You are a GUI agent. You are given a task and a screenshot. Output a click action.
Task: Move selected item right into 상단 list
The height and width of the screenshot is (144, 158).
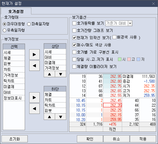[34, 55]
